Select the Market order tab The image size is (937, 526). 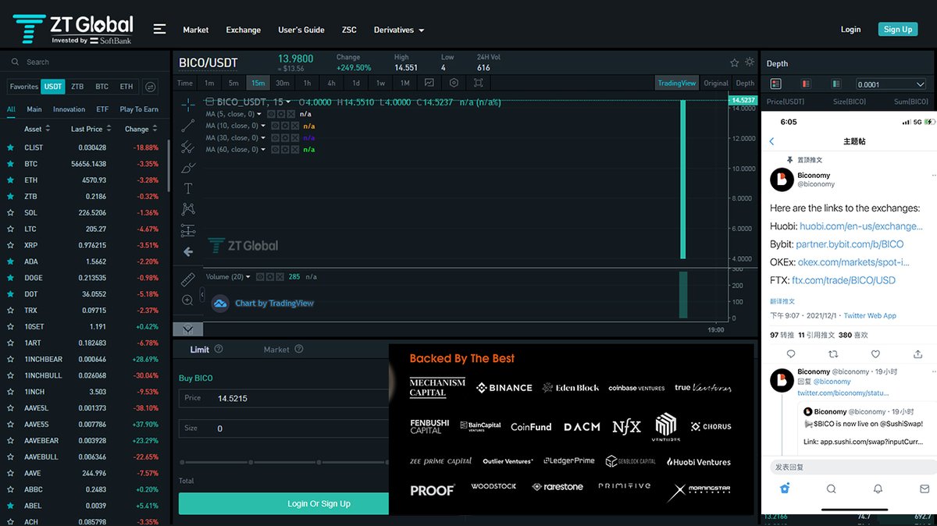[276, 350]
